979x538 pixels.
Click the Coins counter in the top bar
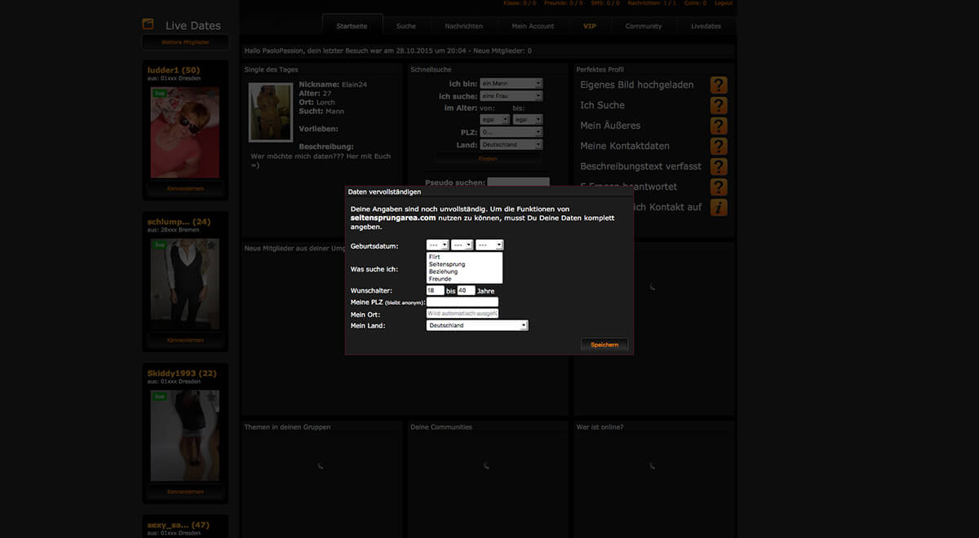pos(696,3)
